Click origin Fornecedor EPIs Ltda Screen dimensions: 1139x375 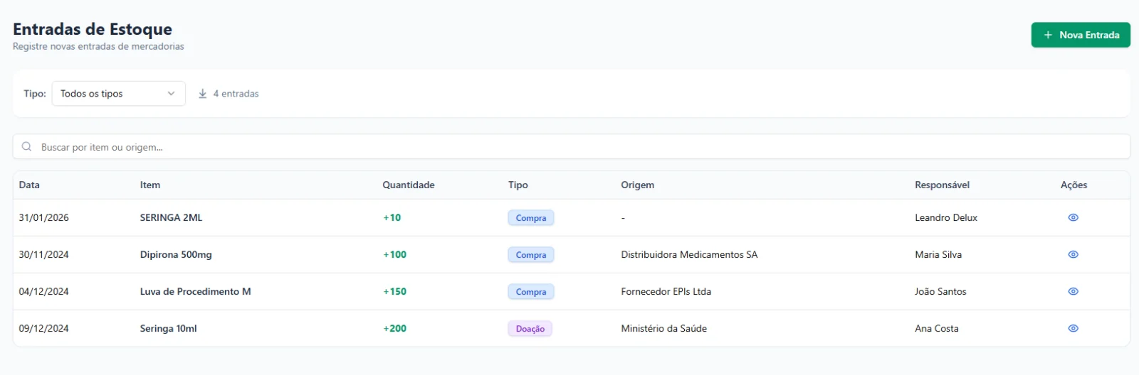666,292
